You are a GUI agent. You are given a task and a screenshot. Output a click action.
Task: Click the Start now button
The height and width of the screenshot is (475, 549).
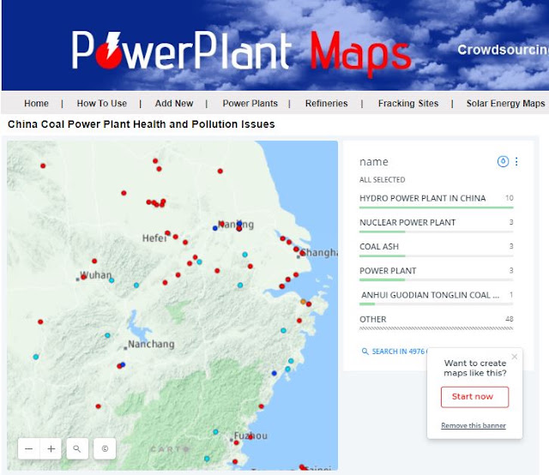coord(474,397)
